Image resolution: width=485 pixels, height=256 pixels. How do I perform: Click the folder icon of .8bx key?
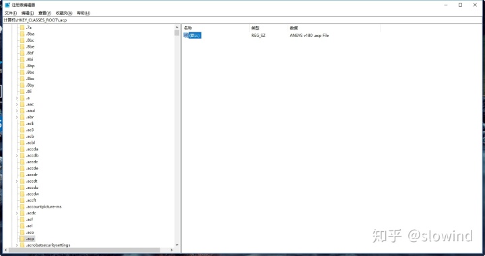(x=22, y=79)
